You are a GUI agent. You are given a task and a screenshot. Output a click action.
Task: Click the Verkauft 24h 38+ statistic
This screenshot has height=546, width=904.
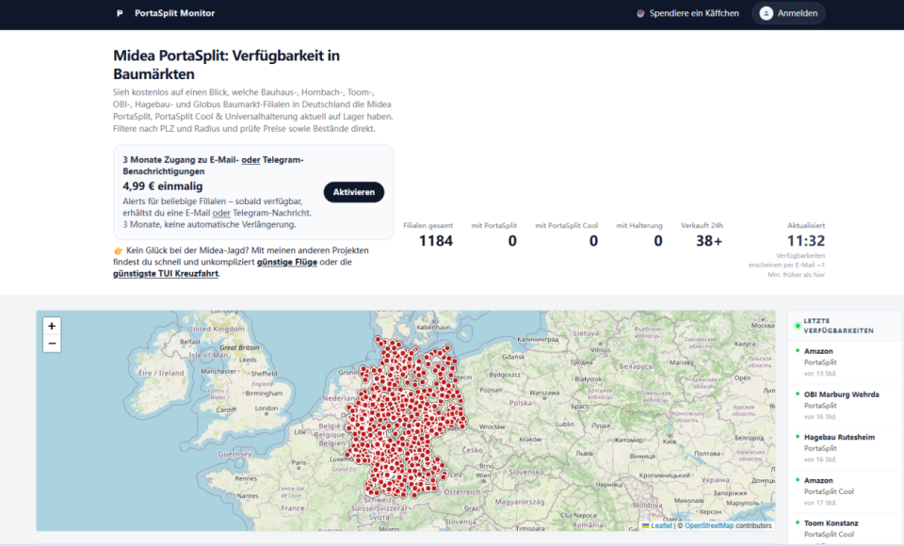pos(702,235)
